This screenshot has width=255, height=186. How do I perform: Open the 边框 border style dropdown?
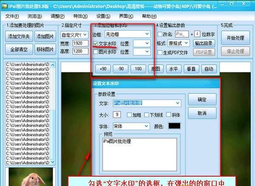pos(127,34)
